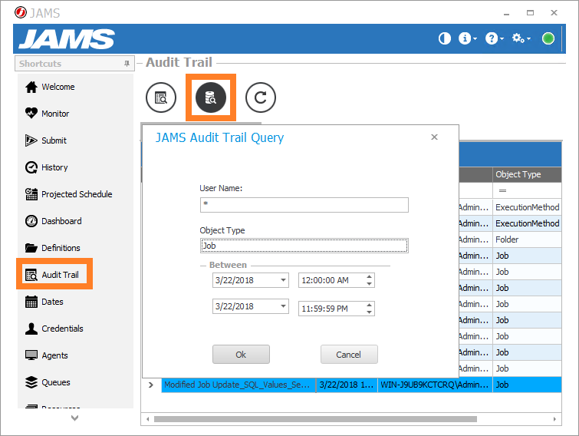Click the horizontal scrollbar right arrow
Screen dimensions: 579x436
click(x=554, y=419)
